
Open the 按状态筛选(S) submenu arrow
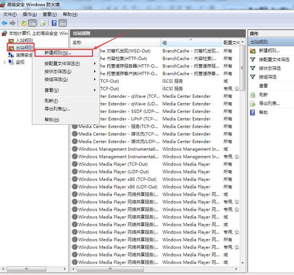click(95, 71)
